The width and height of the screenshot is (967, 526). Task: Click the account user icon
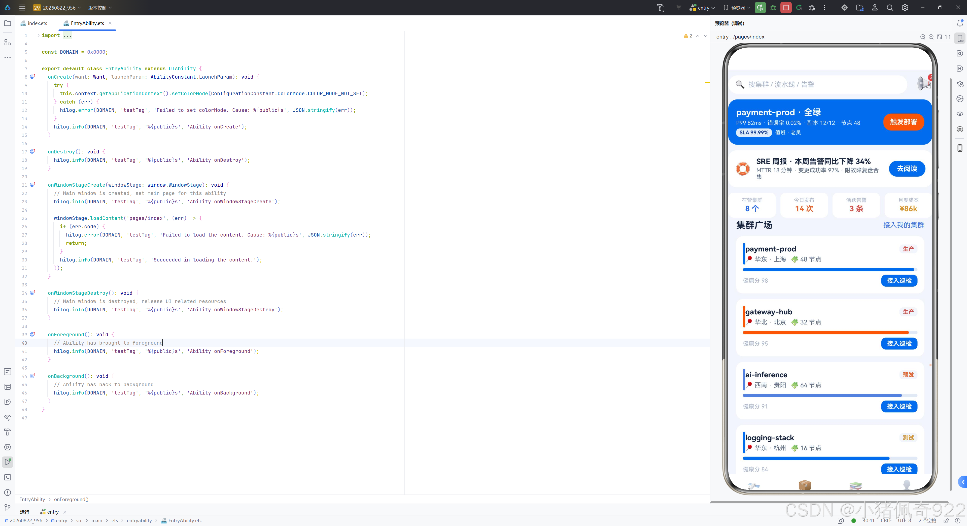click(x=875, y=8)
